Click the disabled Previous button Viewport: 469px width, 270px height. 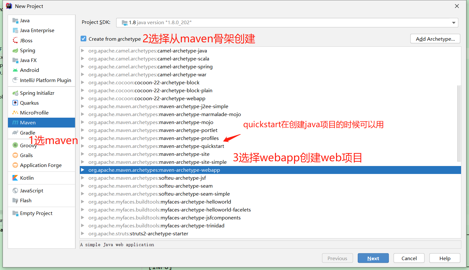pyautogui.click(x=337, y=258)
